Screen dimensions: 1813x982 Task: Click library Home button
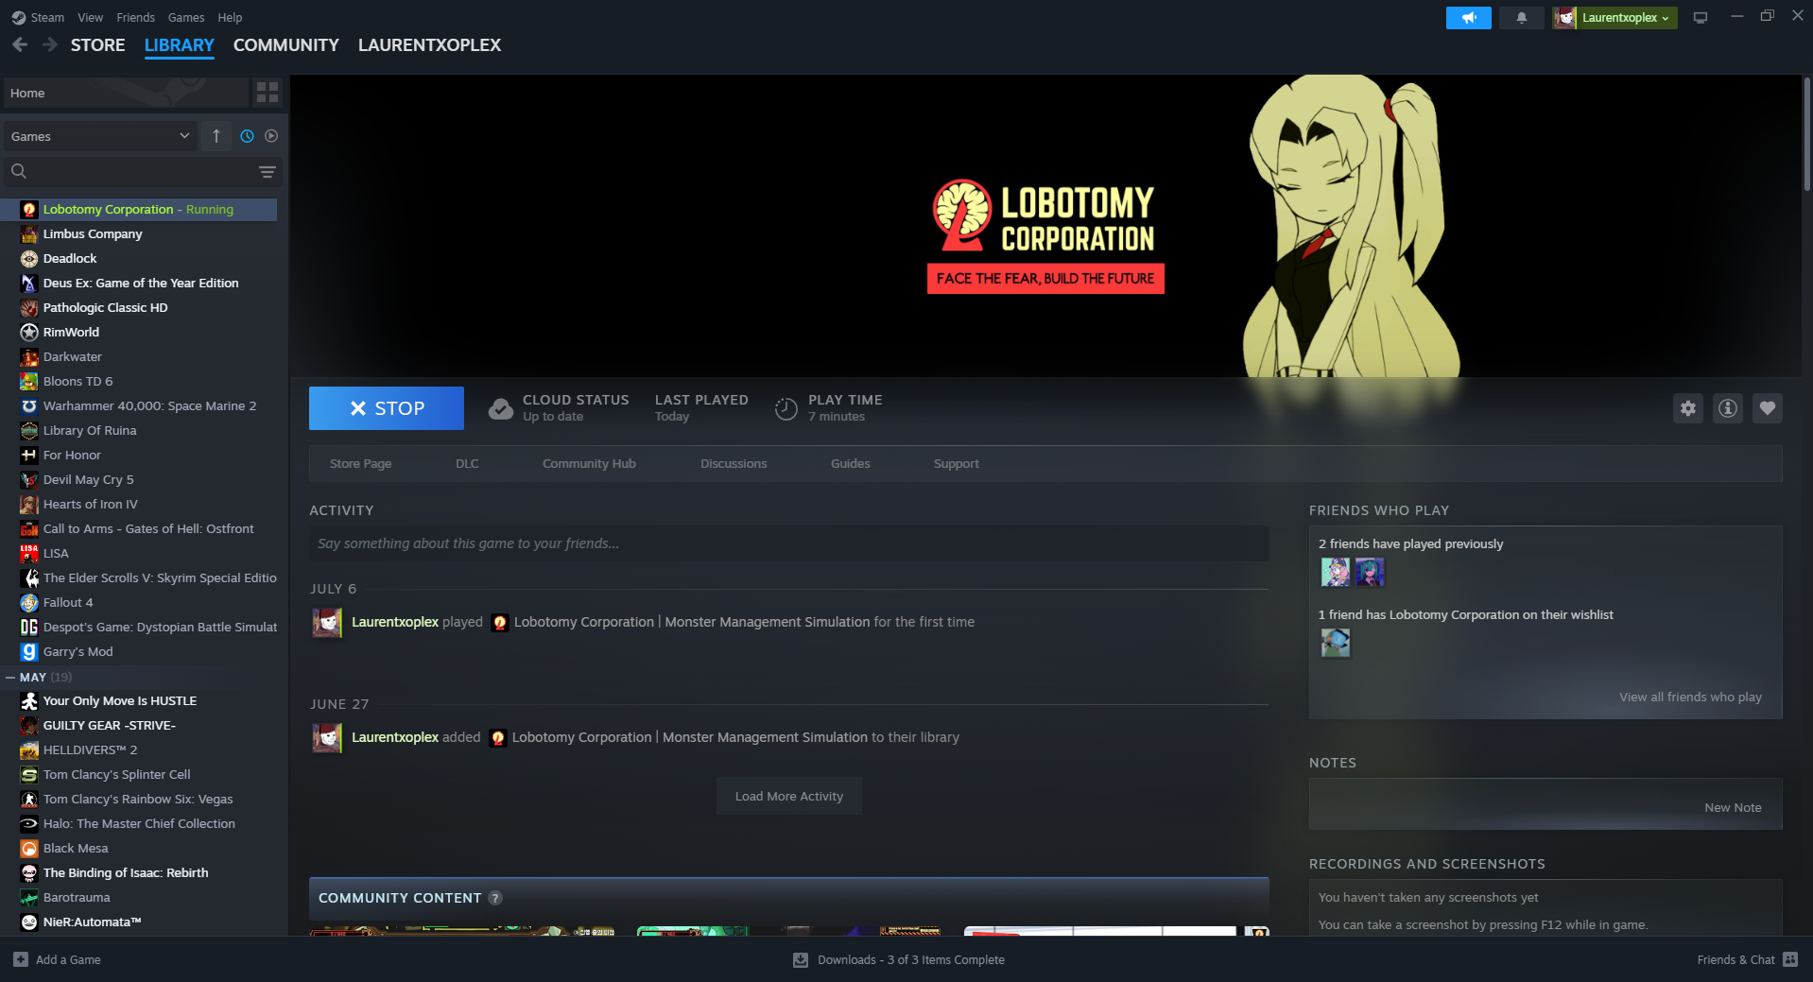click(126, 93)
